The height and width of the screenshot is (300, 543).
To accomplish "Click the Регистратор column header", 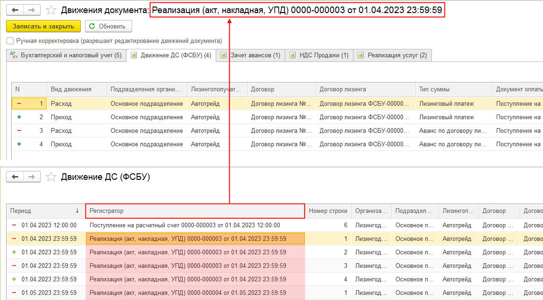I will [195, 211].
